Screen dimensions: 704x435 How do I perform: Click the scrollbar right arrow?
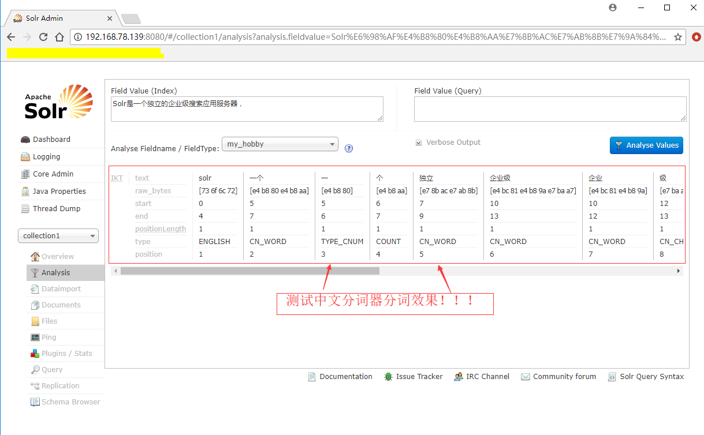679,271
